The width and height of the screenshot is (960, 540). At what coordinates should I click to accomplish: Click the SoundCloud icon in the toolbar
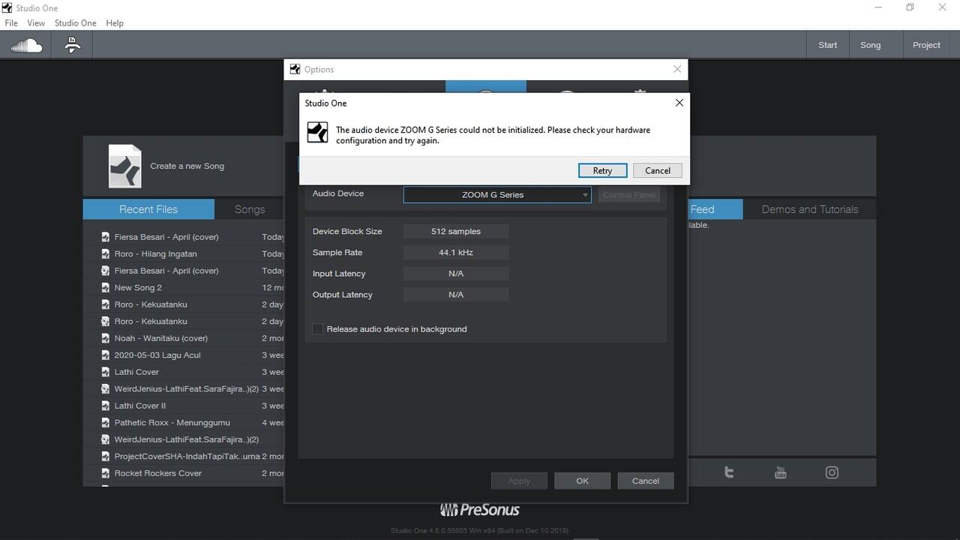pyautogui.click(x=26, y=44)
